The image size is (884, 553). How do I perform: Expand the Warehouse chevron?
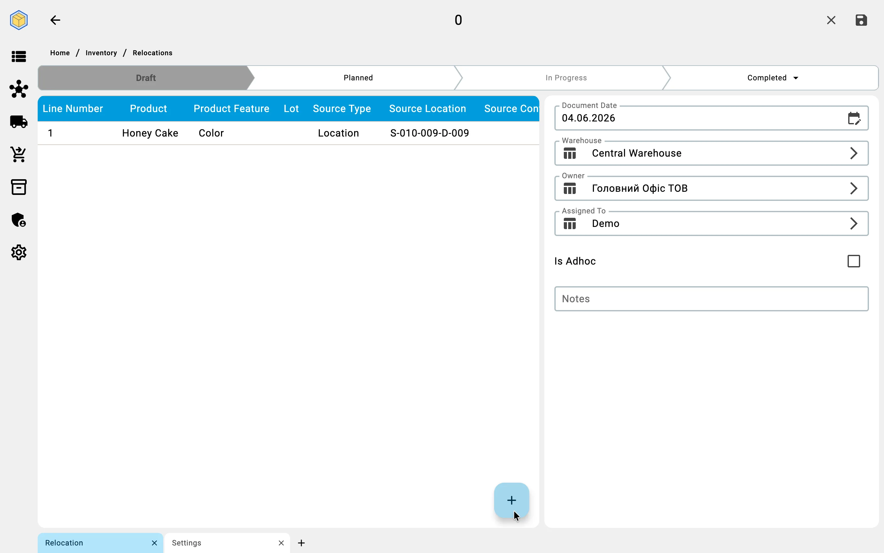click(x=853, y=153)
